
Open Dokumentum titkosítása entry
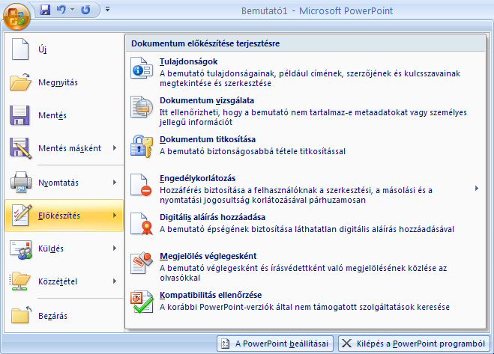pyautogui.click(x=305, y=150)
